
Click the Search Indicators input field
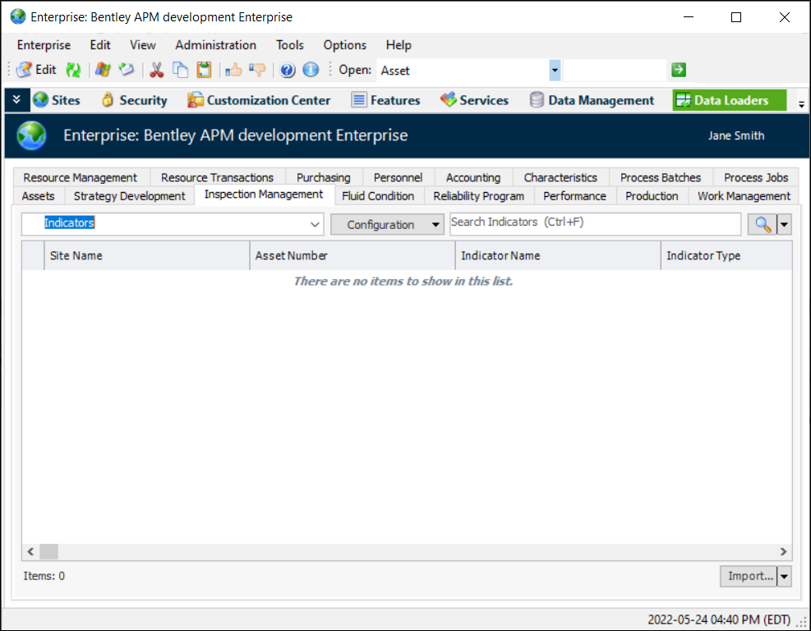point(595,223)
